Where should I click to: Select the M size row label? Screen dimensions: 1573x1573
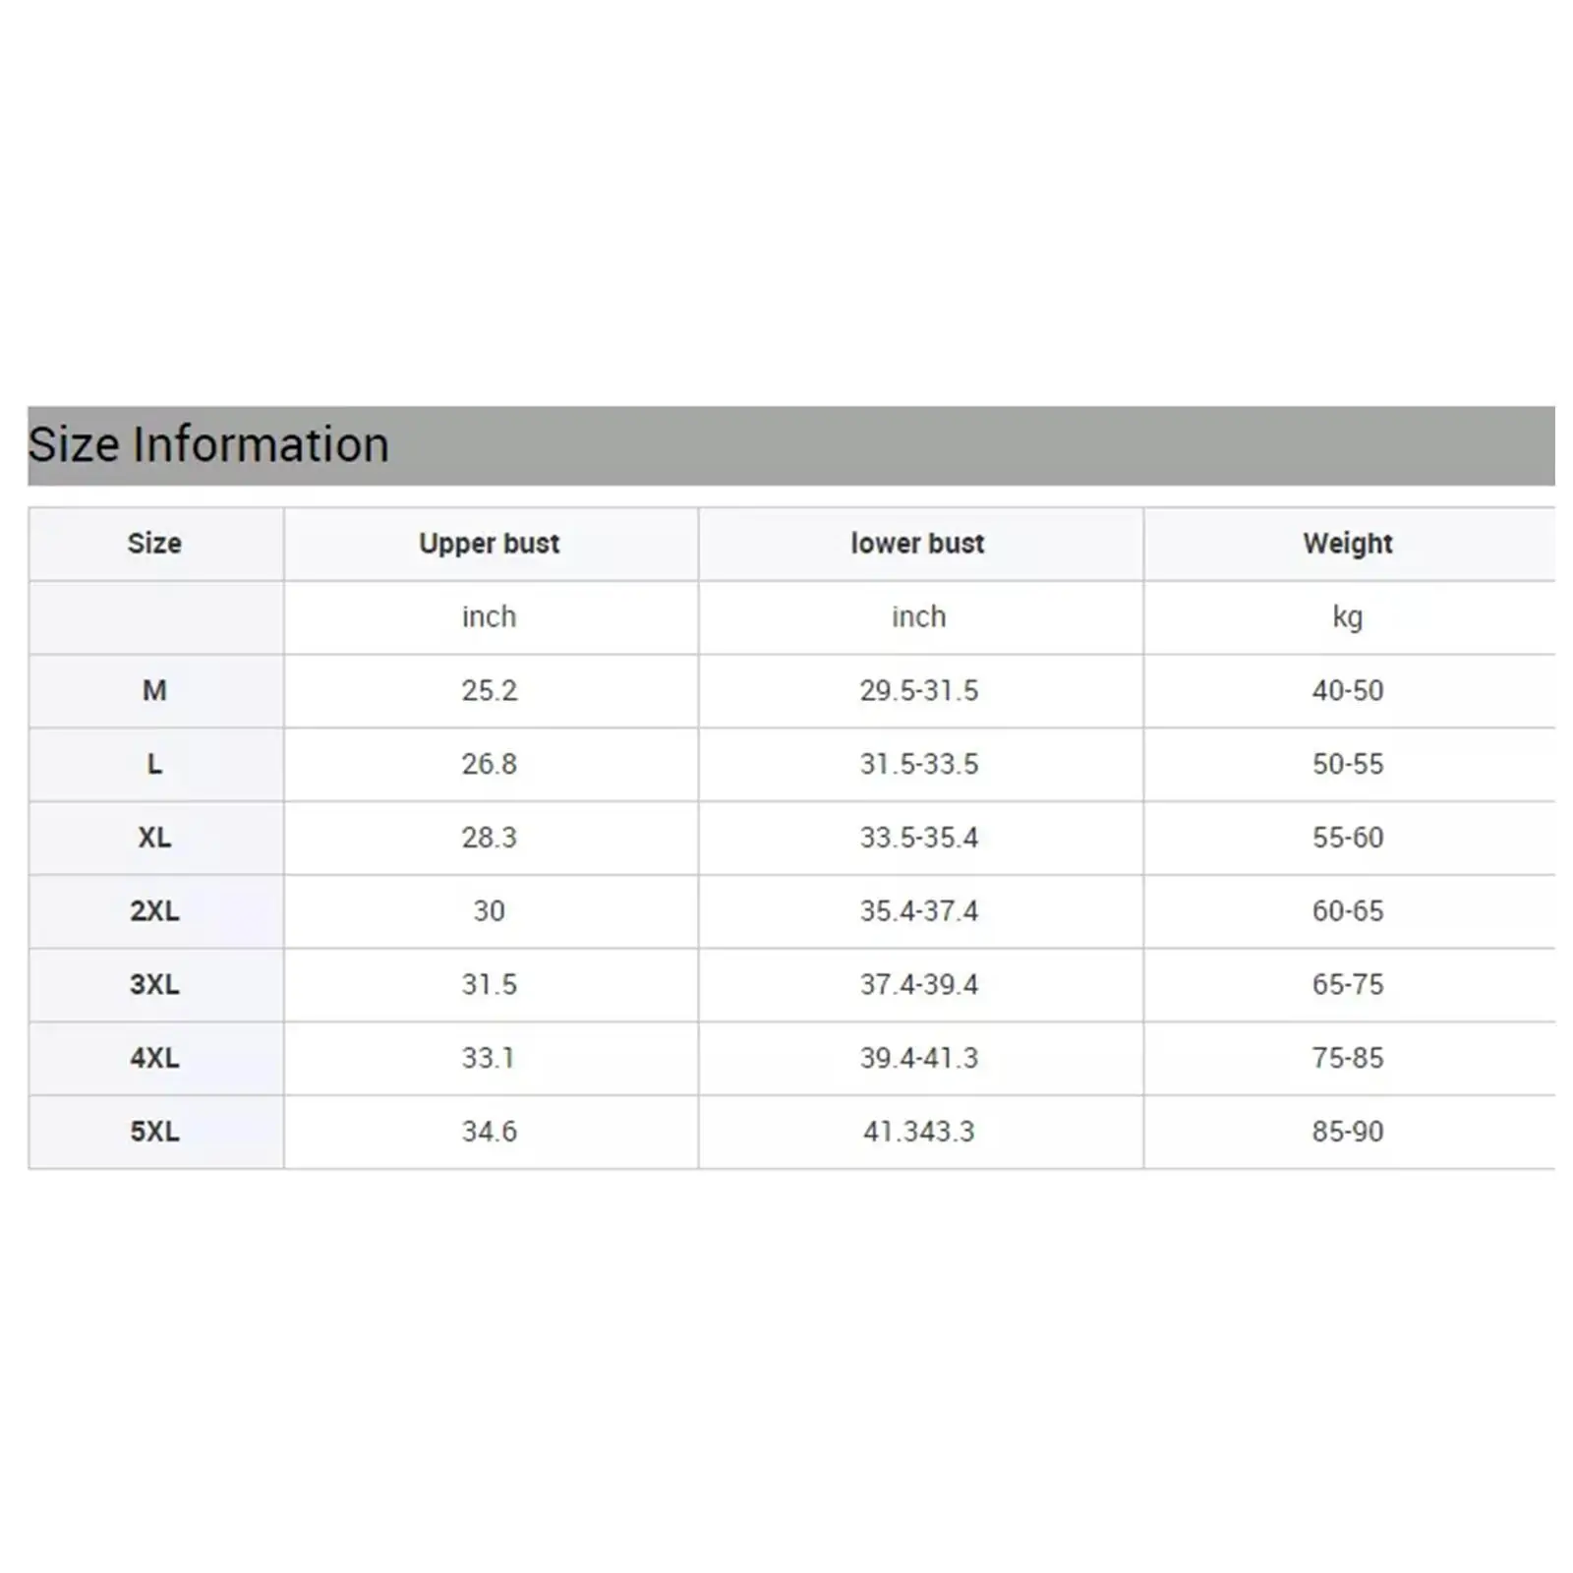click(154, 691)
